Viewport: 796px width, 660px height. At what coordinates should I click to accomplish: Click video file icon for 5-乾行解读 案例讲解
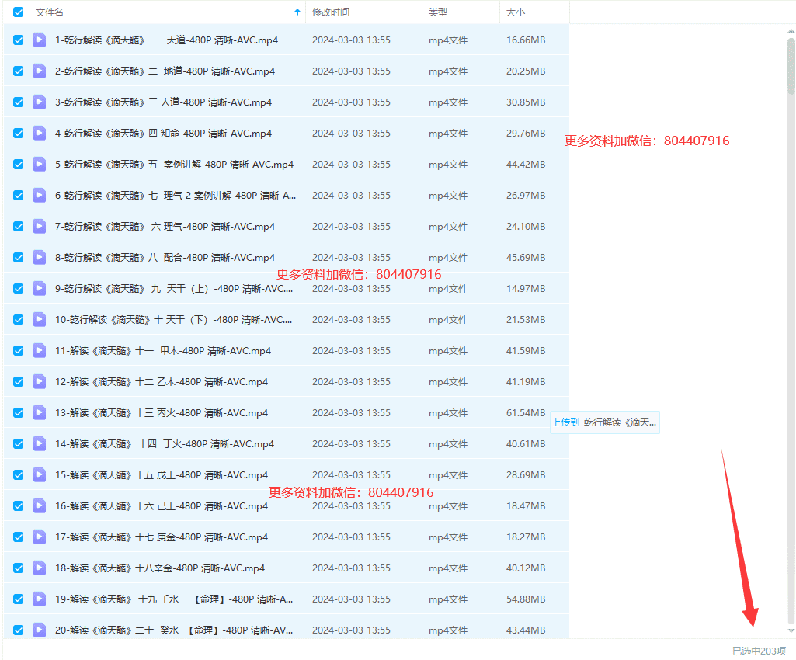(x=40, y=165)
